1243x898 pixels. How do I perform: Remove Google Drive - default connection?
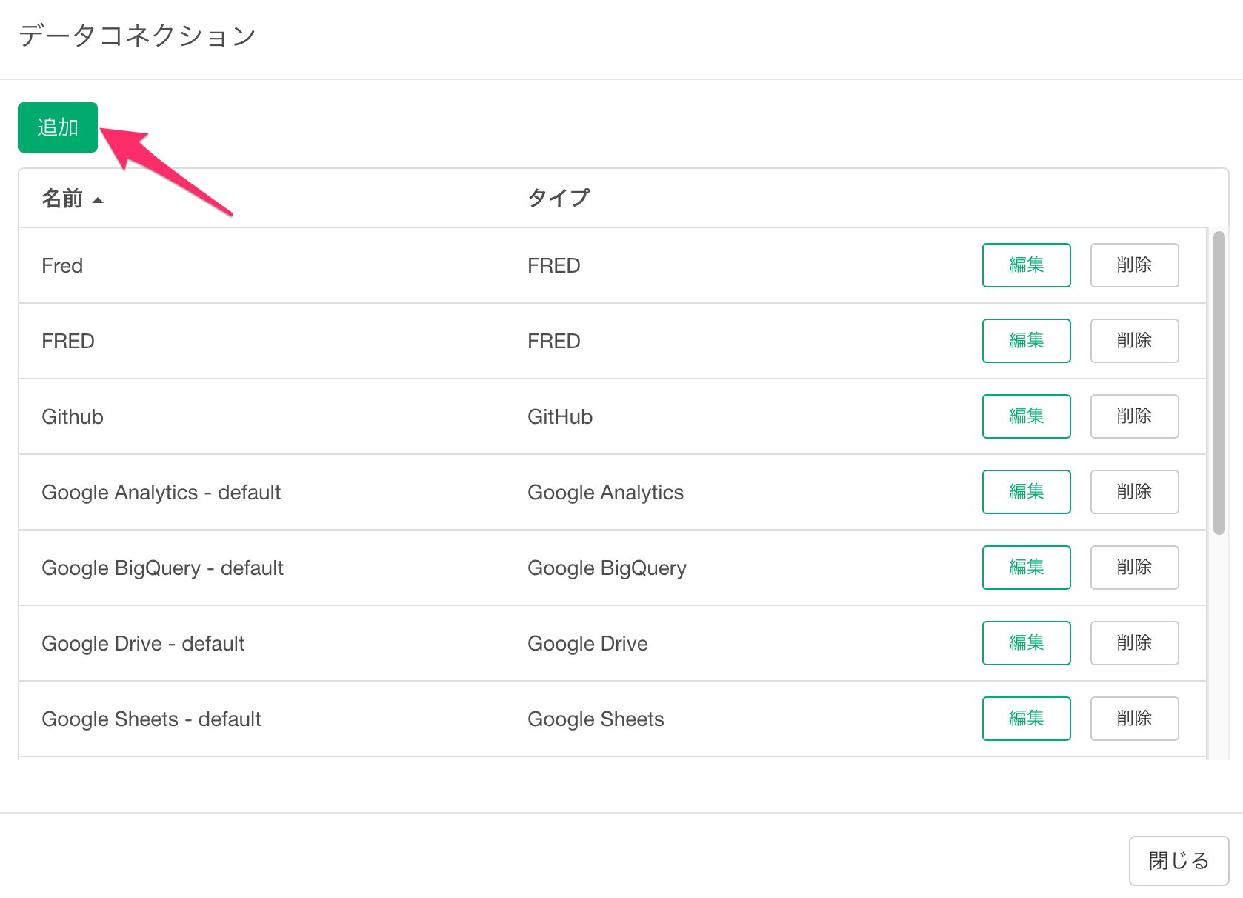[x=1134, y=643]
